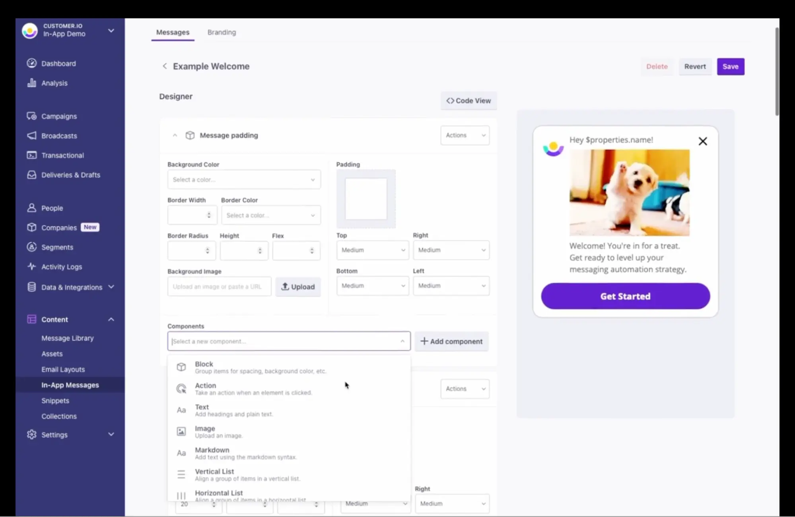Click the Upload button for Background Image
This screenshot has width=795, height=517.
[x=297, y=287]
